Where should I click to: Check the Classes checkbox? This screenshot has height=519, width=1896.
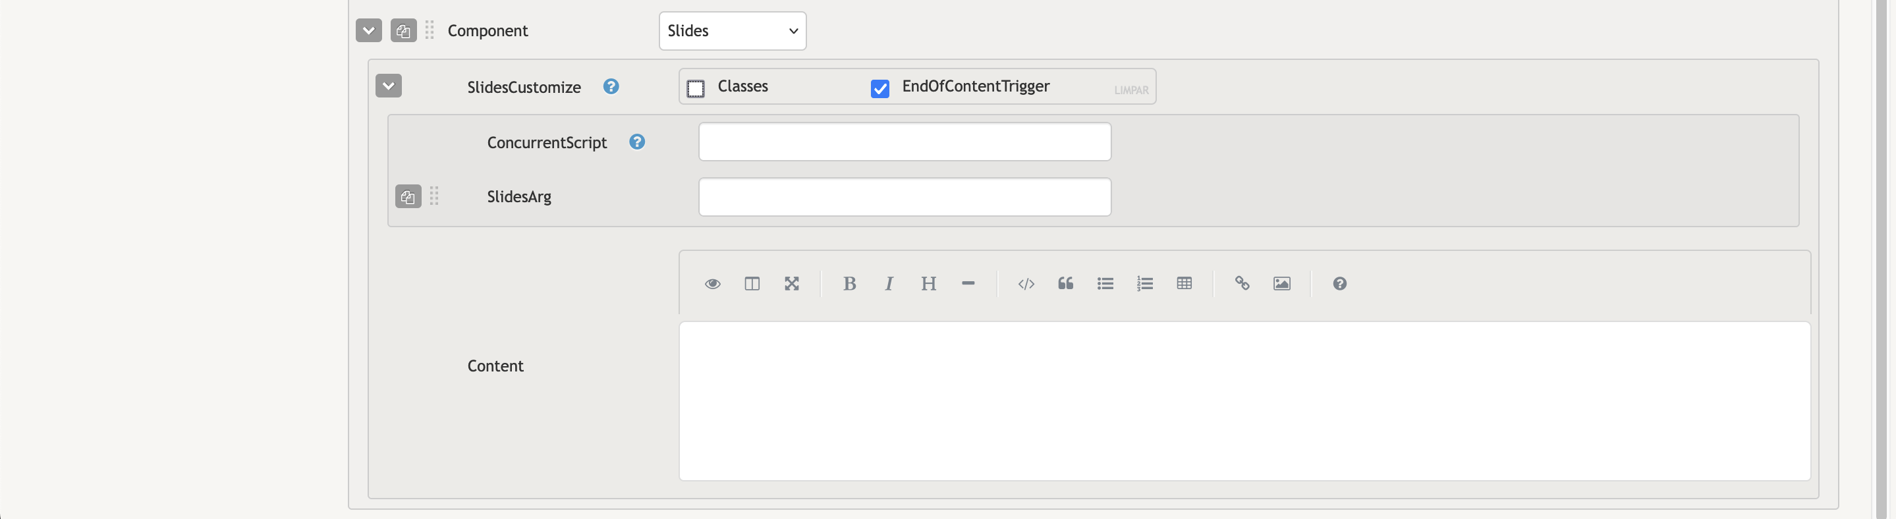(696, 88)
